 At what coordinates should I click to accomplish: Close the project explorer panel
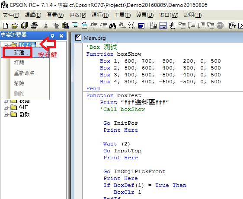coord(61,36)
